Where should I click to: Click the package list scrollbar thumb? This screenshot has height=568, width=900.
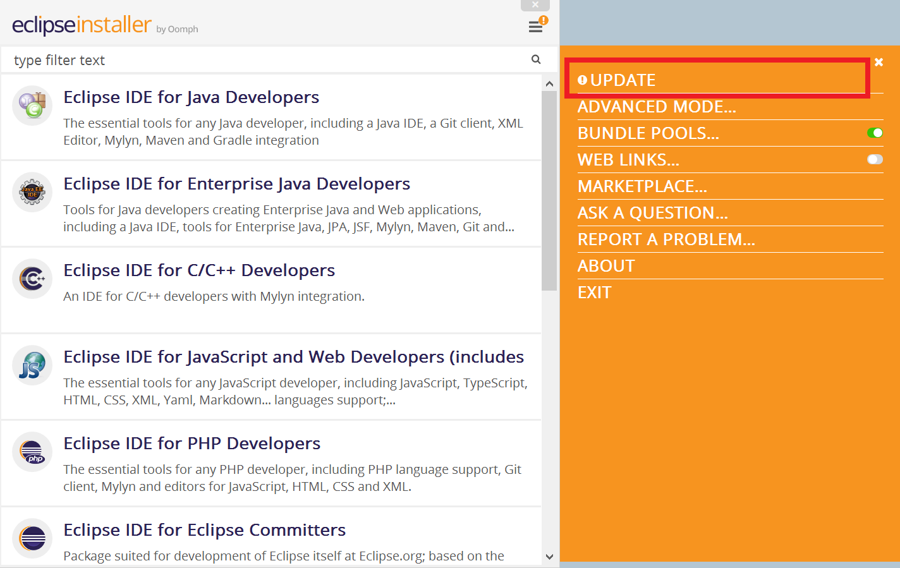click(x=549, y=191)
